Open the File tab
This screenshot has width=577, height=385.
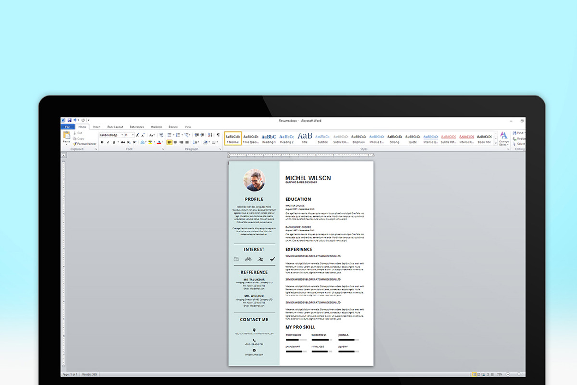tap(67, 127)
